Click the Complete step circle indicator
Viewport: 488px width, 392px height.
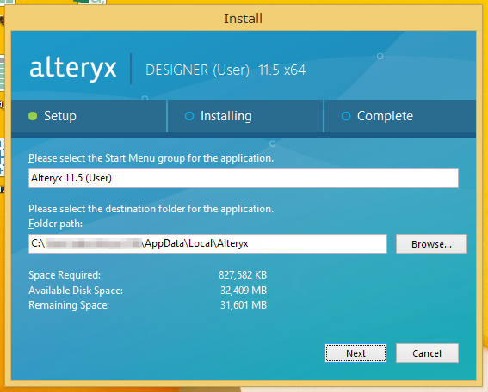click(x=346, y=116)
